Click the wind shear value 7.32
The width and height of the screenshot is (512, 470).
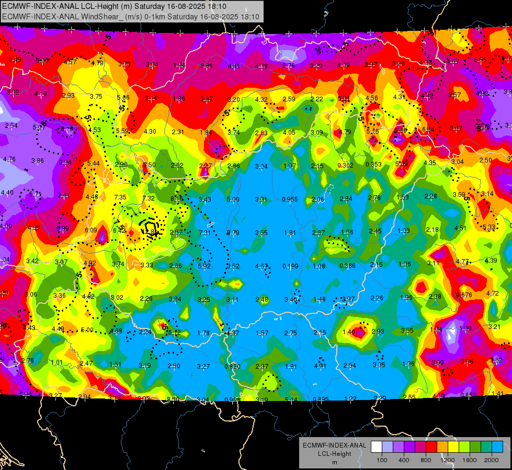coord(149,198)
